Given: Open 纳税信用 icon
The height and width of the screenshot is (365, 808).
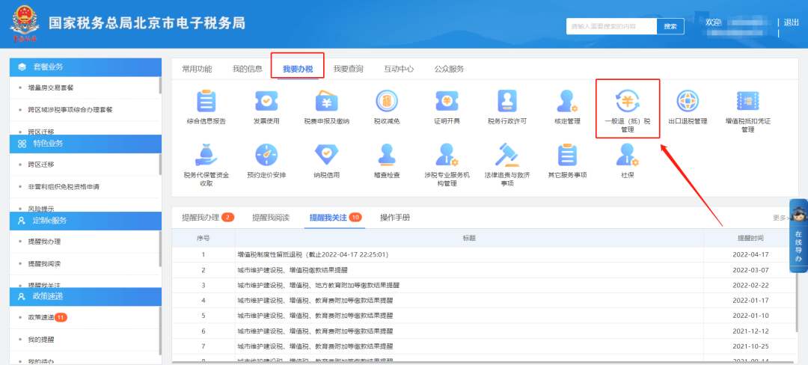Looking at the screenshot, I should (327, 154).
